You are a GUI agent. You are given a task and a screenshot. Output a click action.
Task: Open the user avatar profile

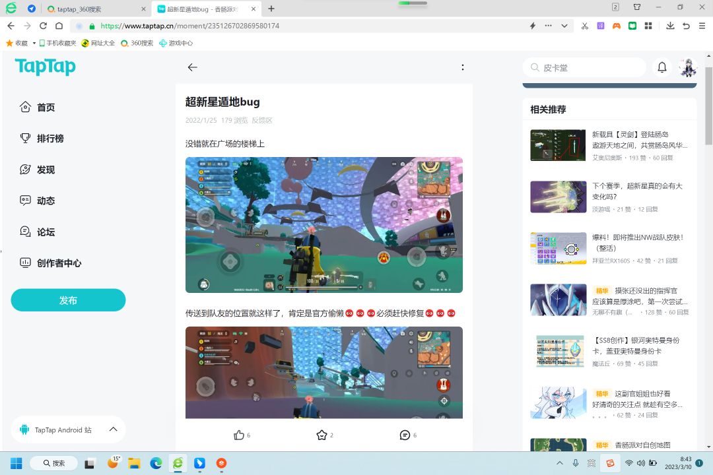[687, 68]
